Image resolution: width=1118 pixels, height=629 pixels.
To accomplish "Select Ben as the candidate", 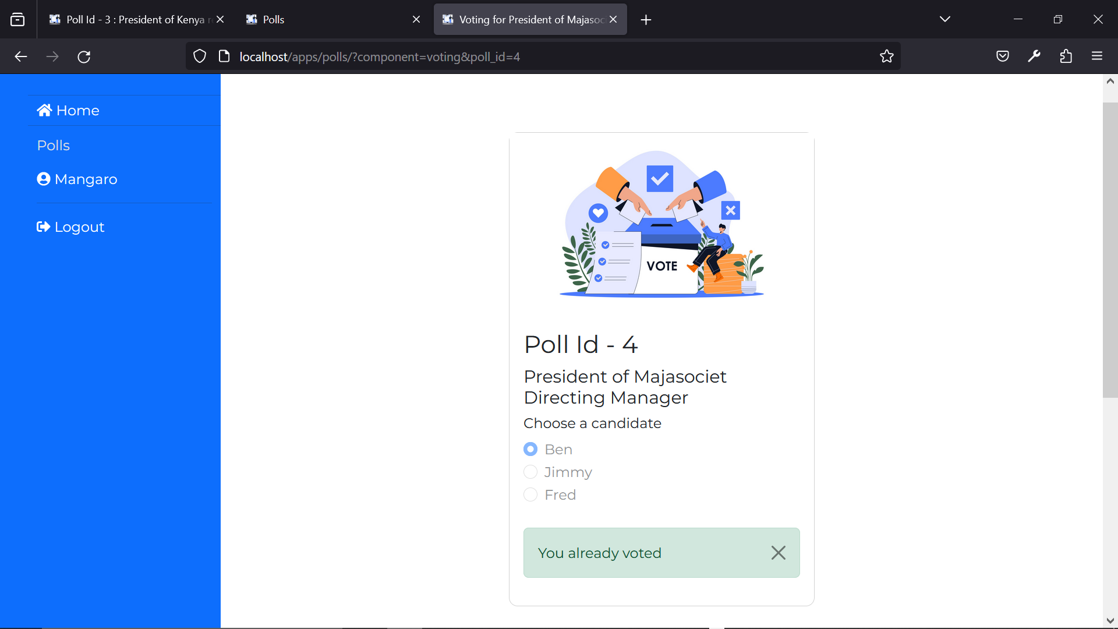I will click(x=530, y=449).
